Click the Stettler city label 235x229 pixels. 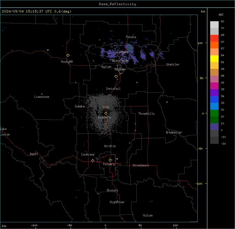[173, 64]
